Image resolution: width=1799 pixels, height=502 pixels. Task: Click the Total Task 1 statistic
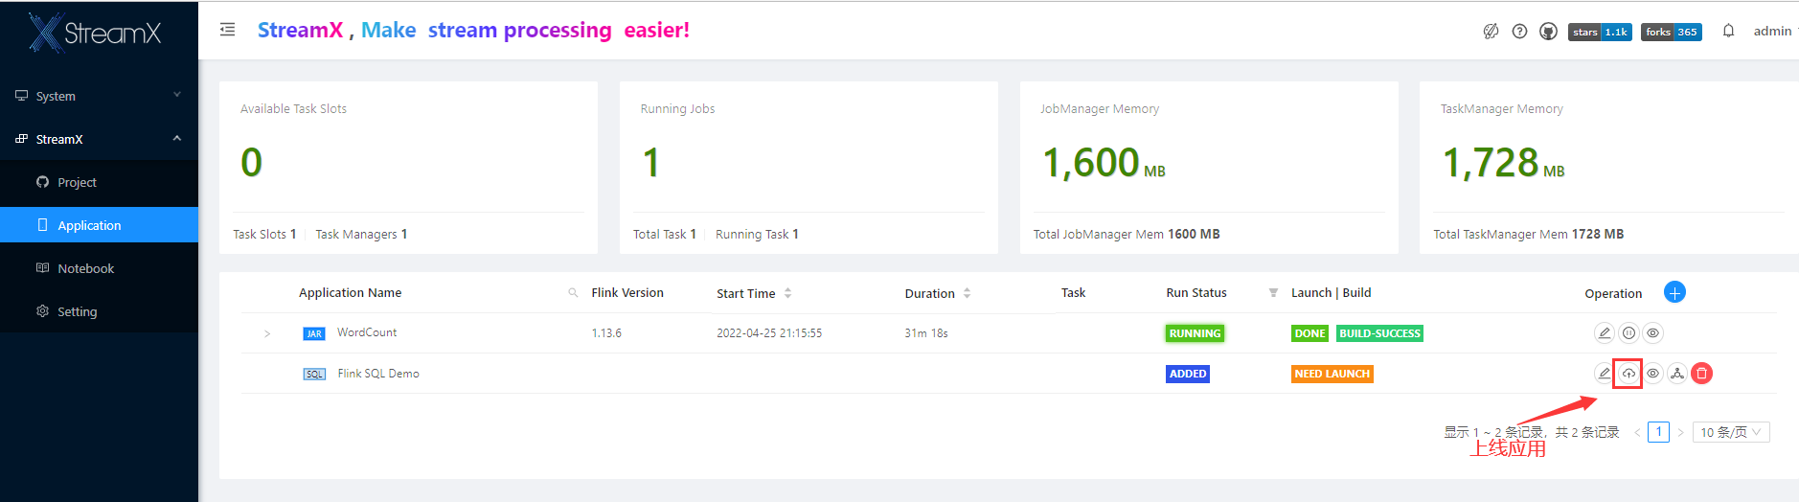(x=665, y=234)
